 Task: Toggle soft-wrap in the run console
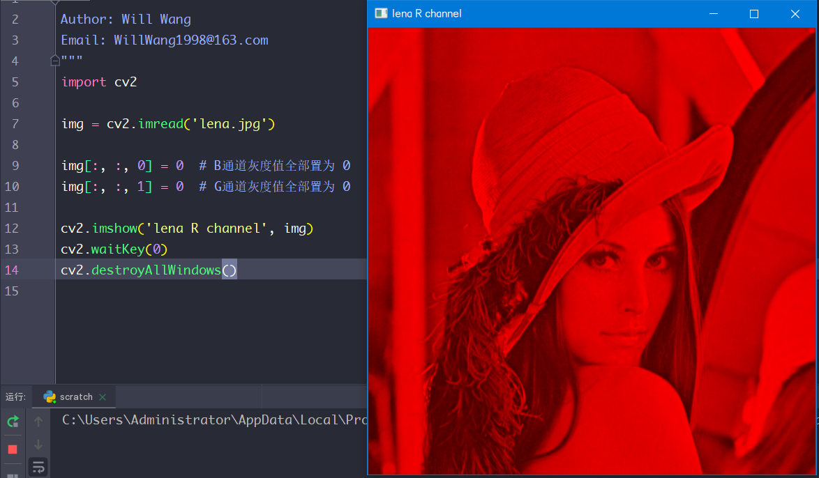click(38, 467)
